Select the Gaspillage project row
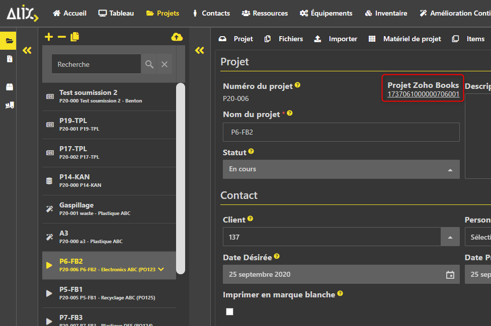Viewport: 491px width, 326px height. tap(109, 209)
